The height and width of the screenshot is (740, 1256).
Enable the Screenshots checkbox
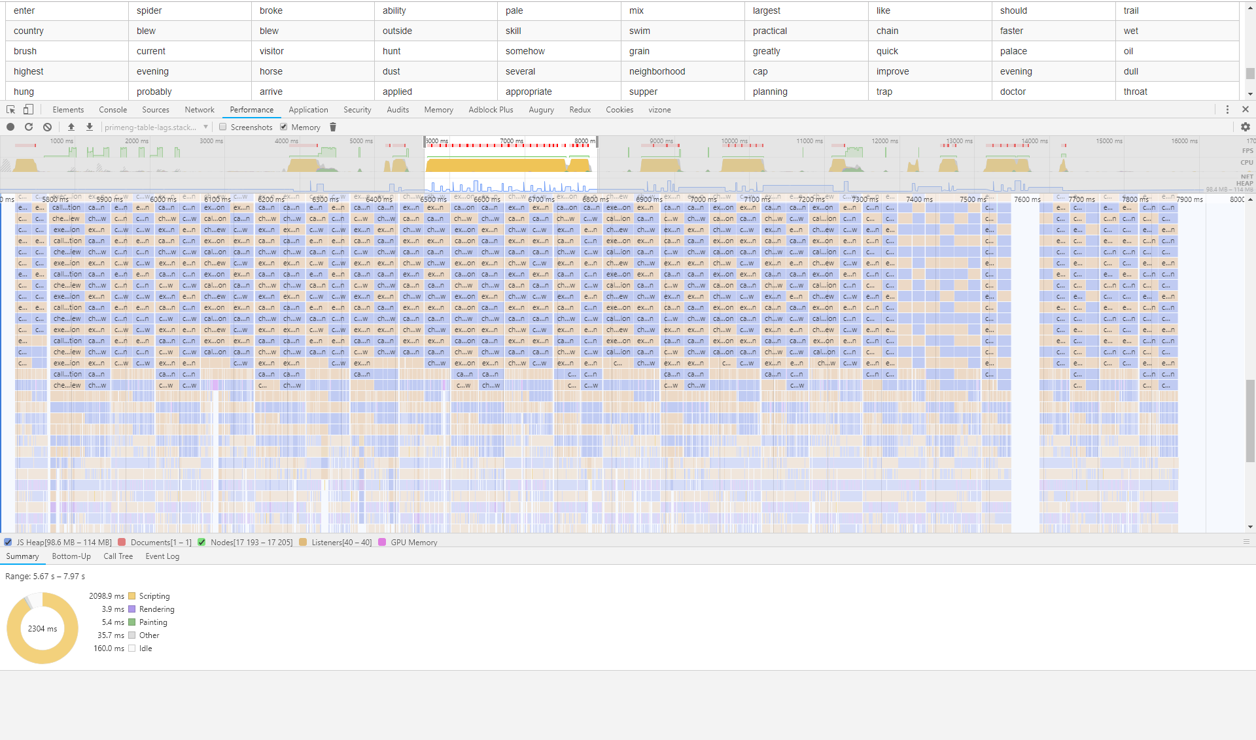223,127
